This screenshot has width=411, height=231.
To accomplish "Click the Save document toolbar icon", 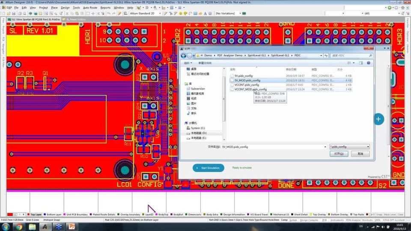I will pos(14,13).
